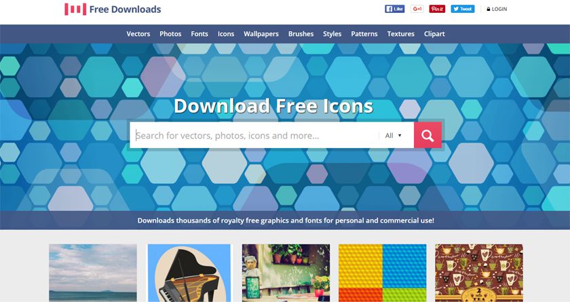The image size is (570, 302).
Task: Click the Twitter Tweet icon
Action: 462,9
